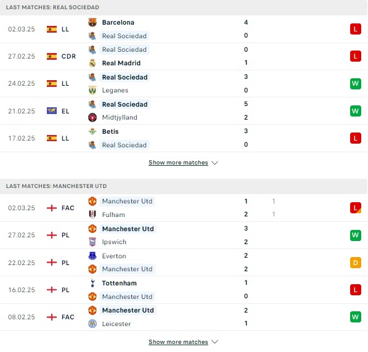Click the Real Madrid club crest
Viewport: 368px width, 352px height.
pos(92,63)
